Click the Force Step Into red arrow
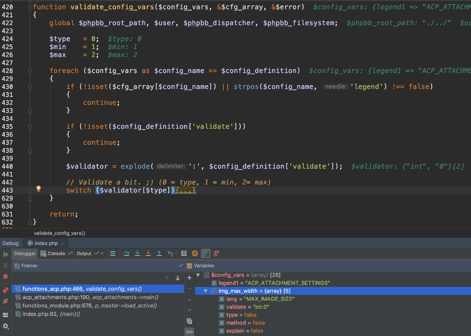The width and height of the screenshot is (471, 336). [148, 254]
